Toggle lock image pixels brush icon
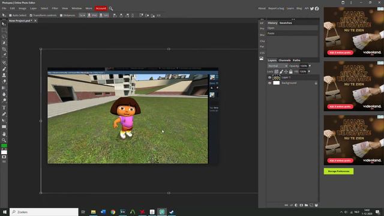Viewport: 384px width, 216px height. coord(281,71)
